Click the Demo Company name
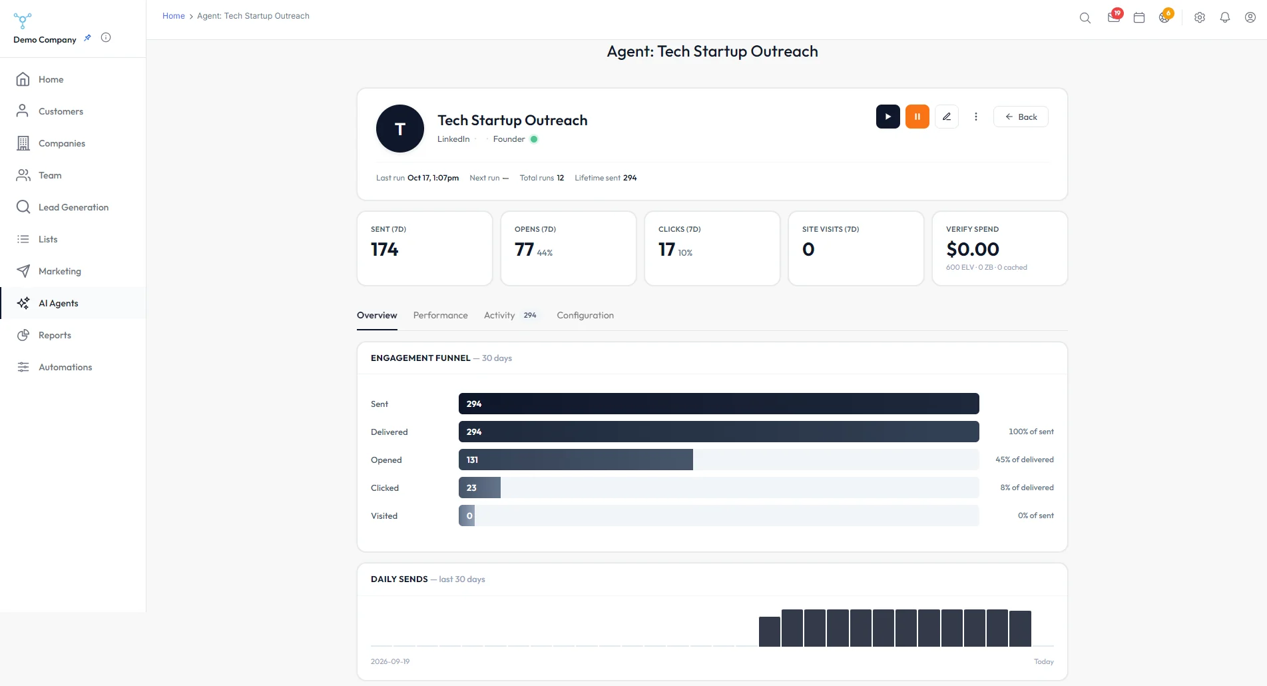Viewport: 1267px width, 686px height. 45,40
